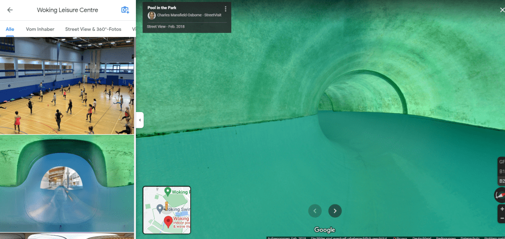Select the Alle tab
Screen dimensions: 505x239
10,29
